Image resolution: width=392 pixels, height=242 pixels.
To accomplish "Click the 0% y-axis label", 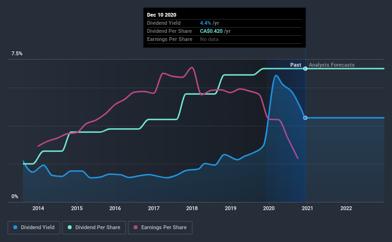I will [15, 197].
